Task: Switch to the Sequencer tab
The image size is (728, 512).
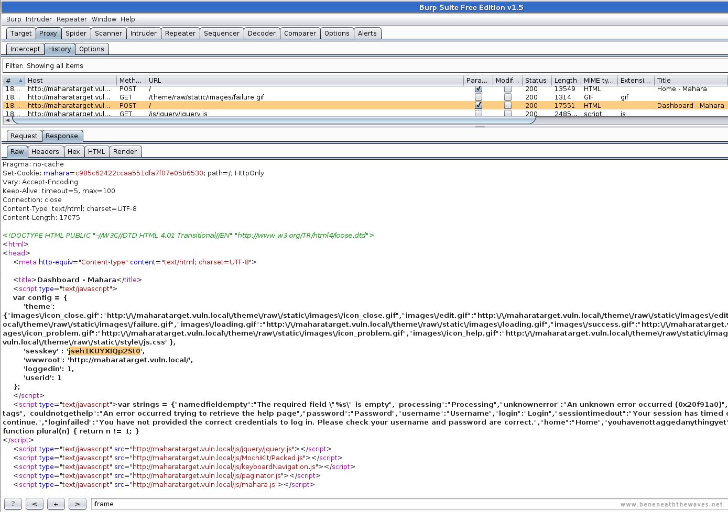Action: (x=222, y=33)
